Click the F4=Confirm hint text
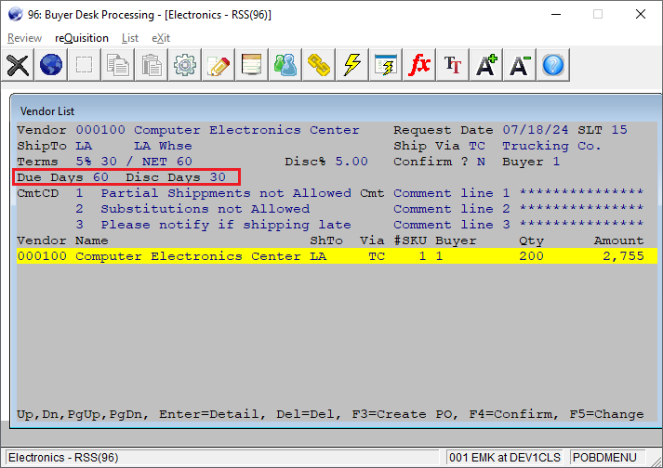The width and height of the screenshot is (663, 468). pyautogui.click(x=513, y=414)
